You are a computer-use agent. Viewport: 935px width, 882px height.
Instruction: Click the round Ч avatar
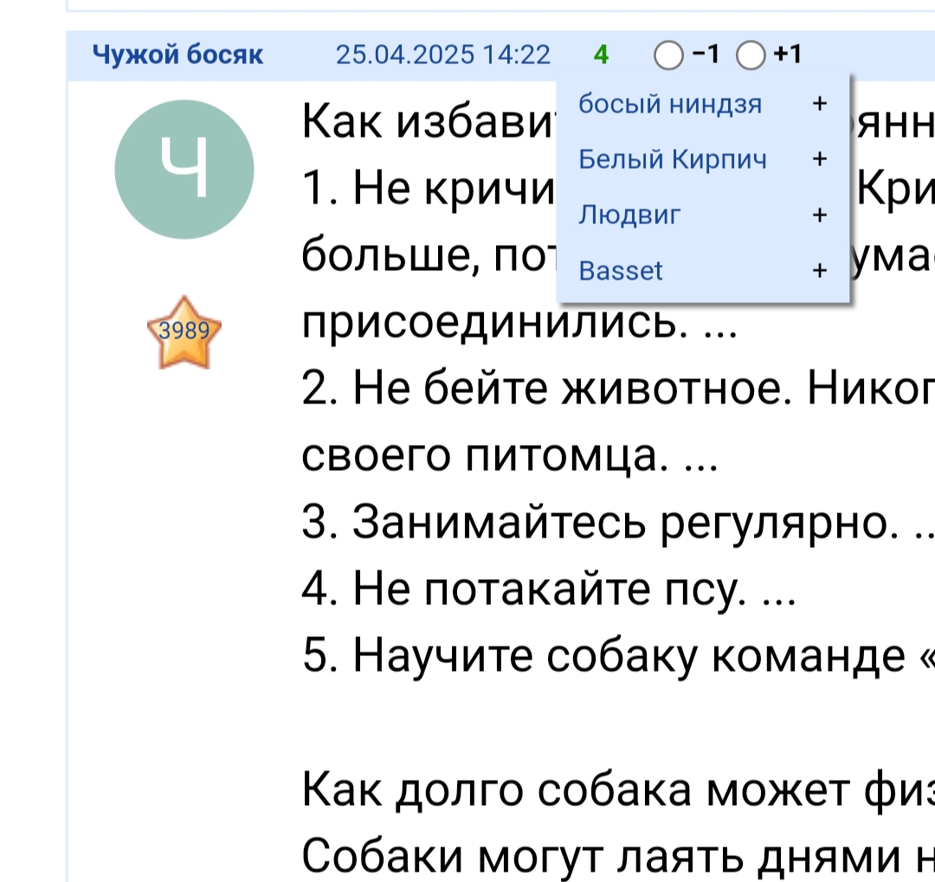tap(184, 170)
